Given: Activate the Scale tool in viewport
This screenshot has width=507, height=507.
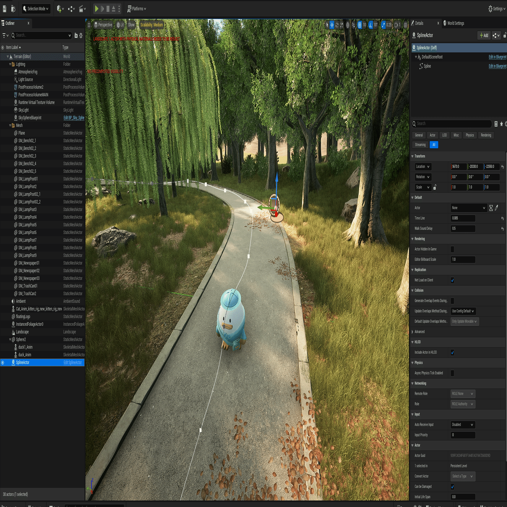Looking at the screenshot, I should click(341, 25).
